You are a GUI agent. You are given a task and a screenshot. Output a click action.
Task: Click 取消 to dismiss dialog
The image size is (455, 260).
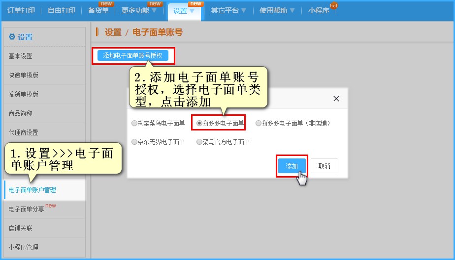[x=324, y=166]
